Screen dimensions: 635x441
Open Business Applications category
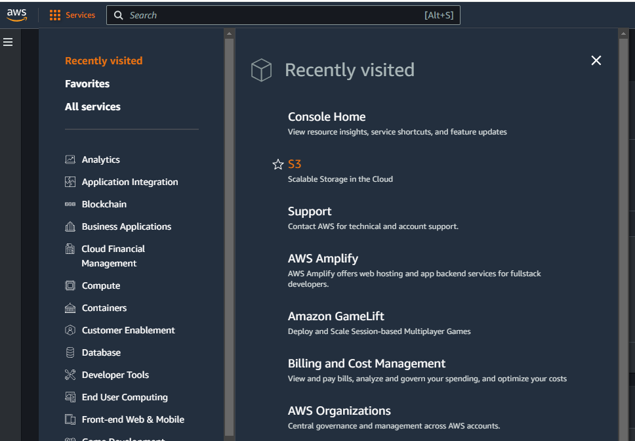coord(127,226)
